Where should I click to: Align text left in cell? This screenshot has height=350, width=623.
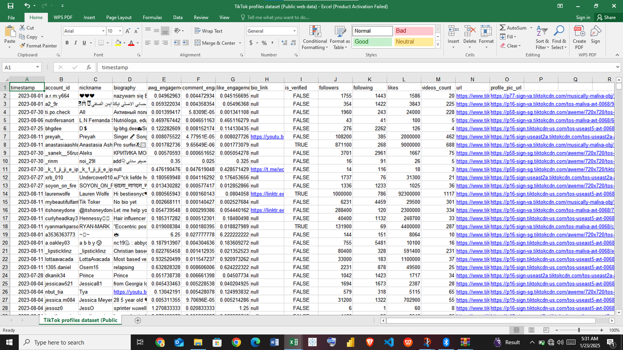[x=148, y=43]
